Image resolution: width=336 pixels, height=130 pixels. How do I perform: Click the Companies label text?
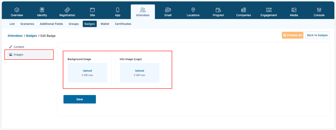pos(243,15)
